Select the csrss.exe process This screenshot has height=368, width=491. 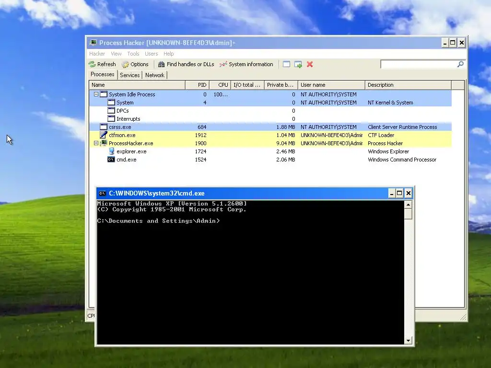click(270, 126)
